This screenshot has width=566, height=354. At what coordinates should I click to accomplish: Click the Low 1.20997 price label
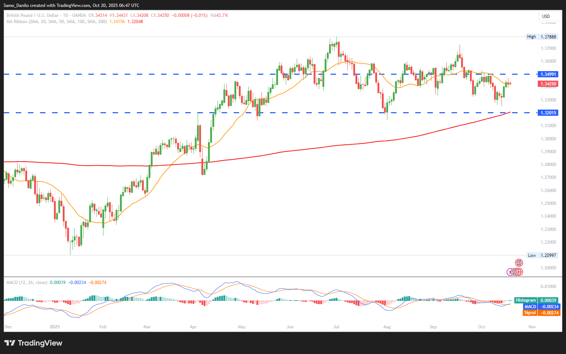pyautogui.click(x=542, y=255)
